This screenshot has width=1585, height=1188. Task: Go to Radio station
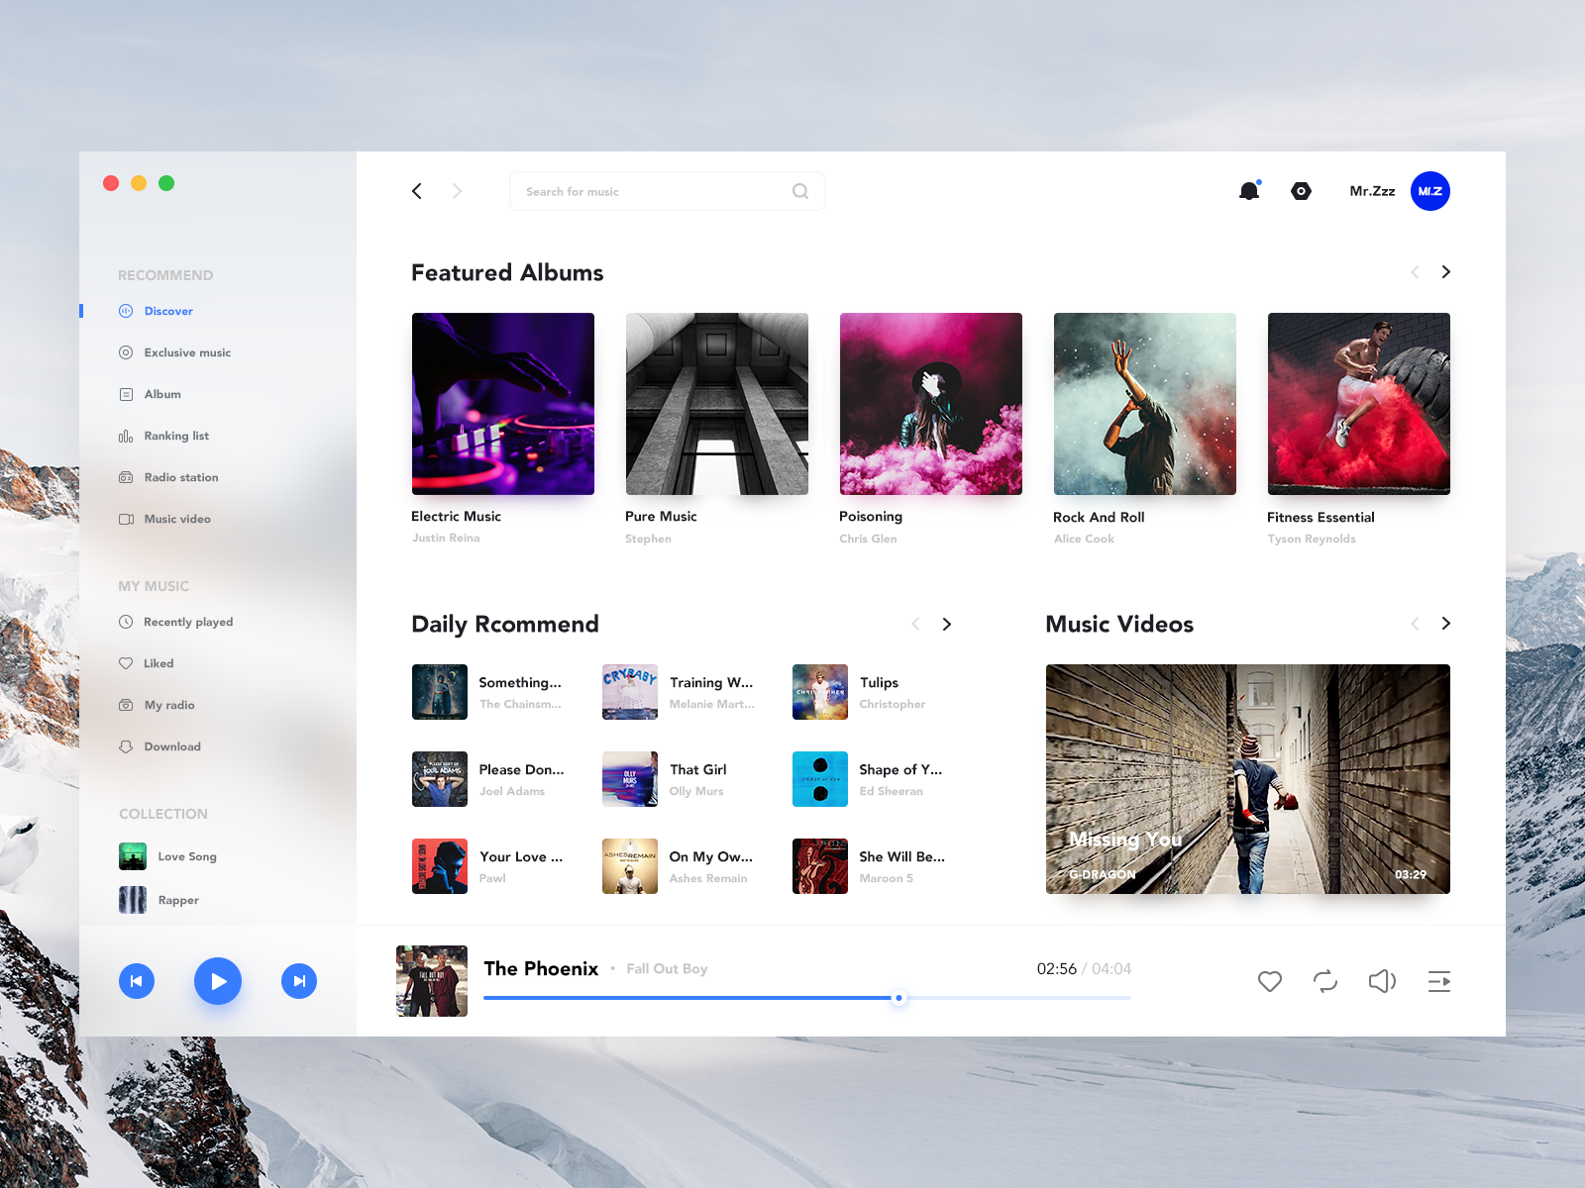(x=180, y=477)
